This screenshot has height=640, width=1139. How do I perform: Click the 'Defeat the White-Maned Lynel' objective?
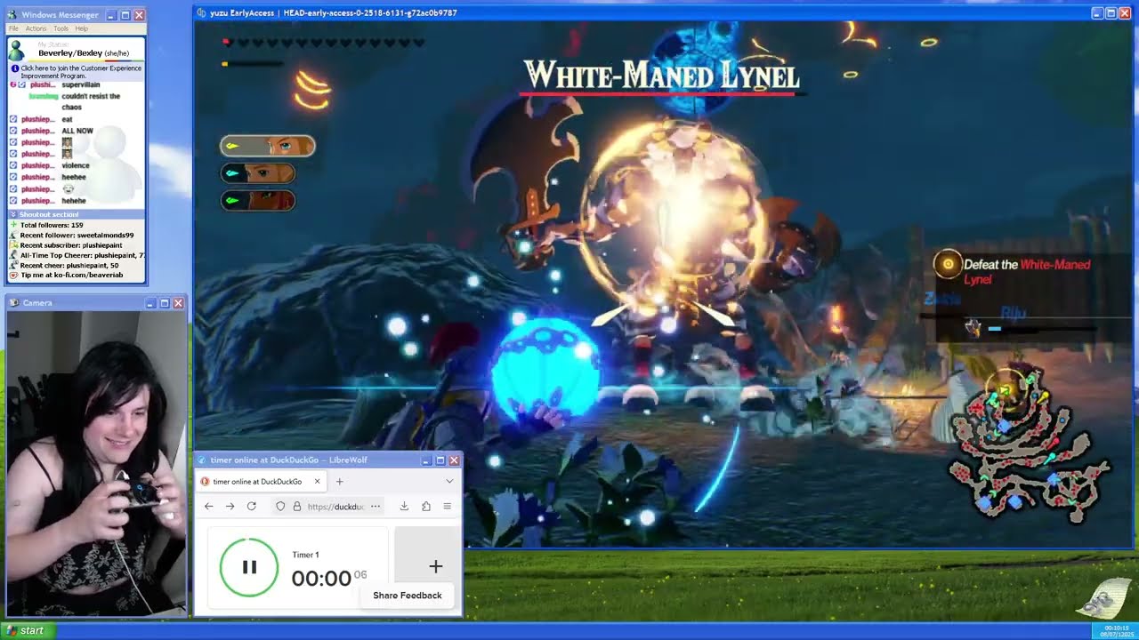coord(1027,271)
